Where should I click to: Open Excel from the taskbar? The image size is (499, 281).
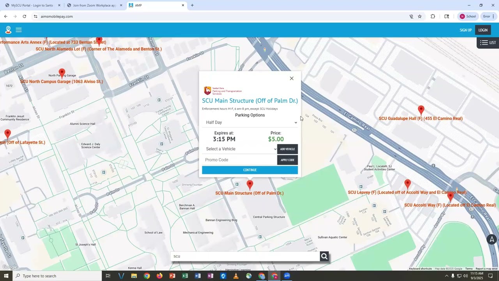[x=185, y=276]
